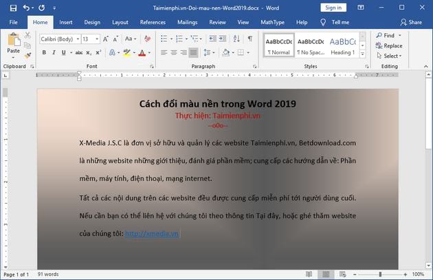Apply the No Spacing style
The height and width of the screenshot is (280, 433).
(311, 45)
